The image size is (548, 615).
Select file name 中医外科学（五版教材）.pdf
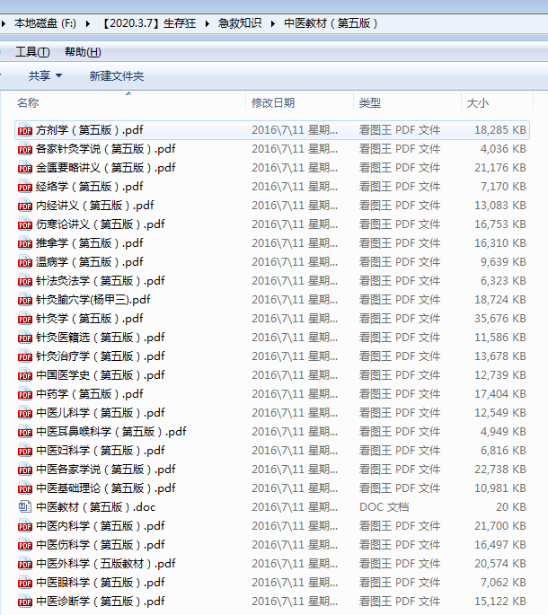(106, 564)
